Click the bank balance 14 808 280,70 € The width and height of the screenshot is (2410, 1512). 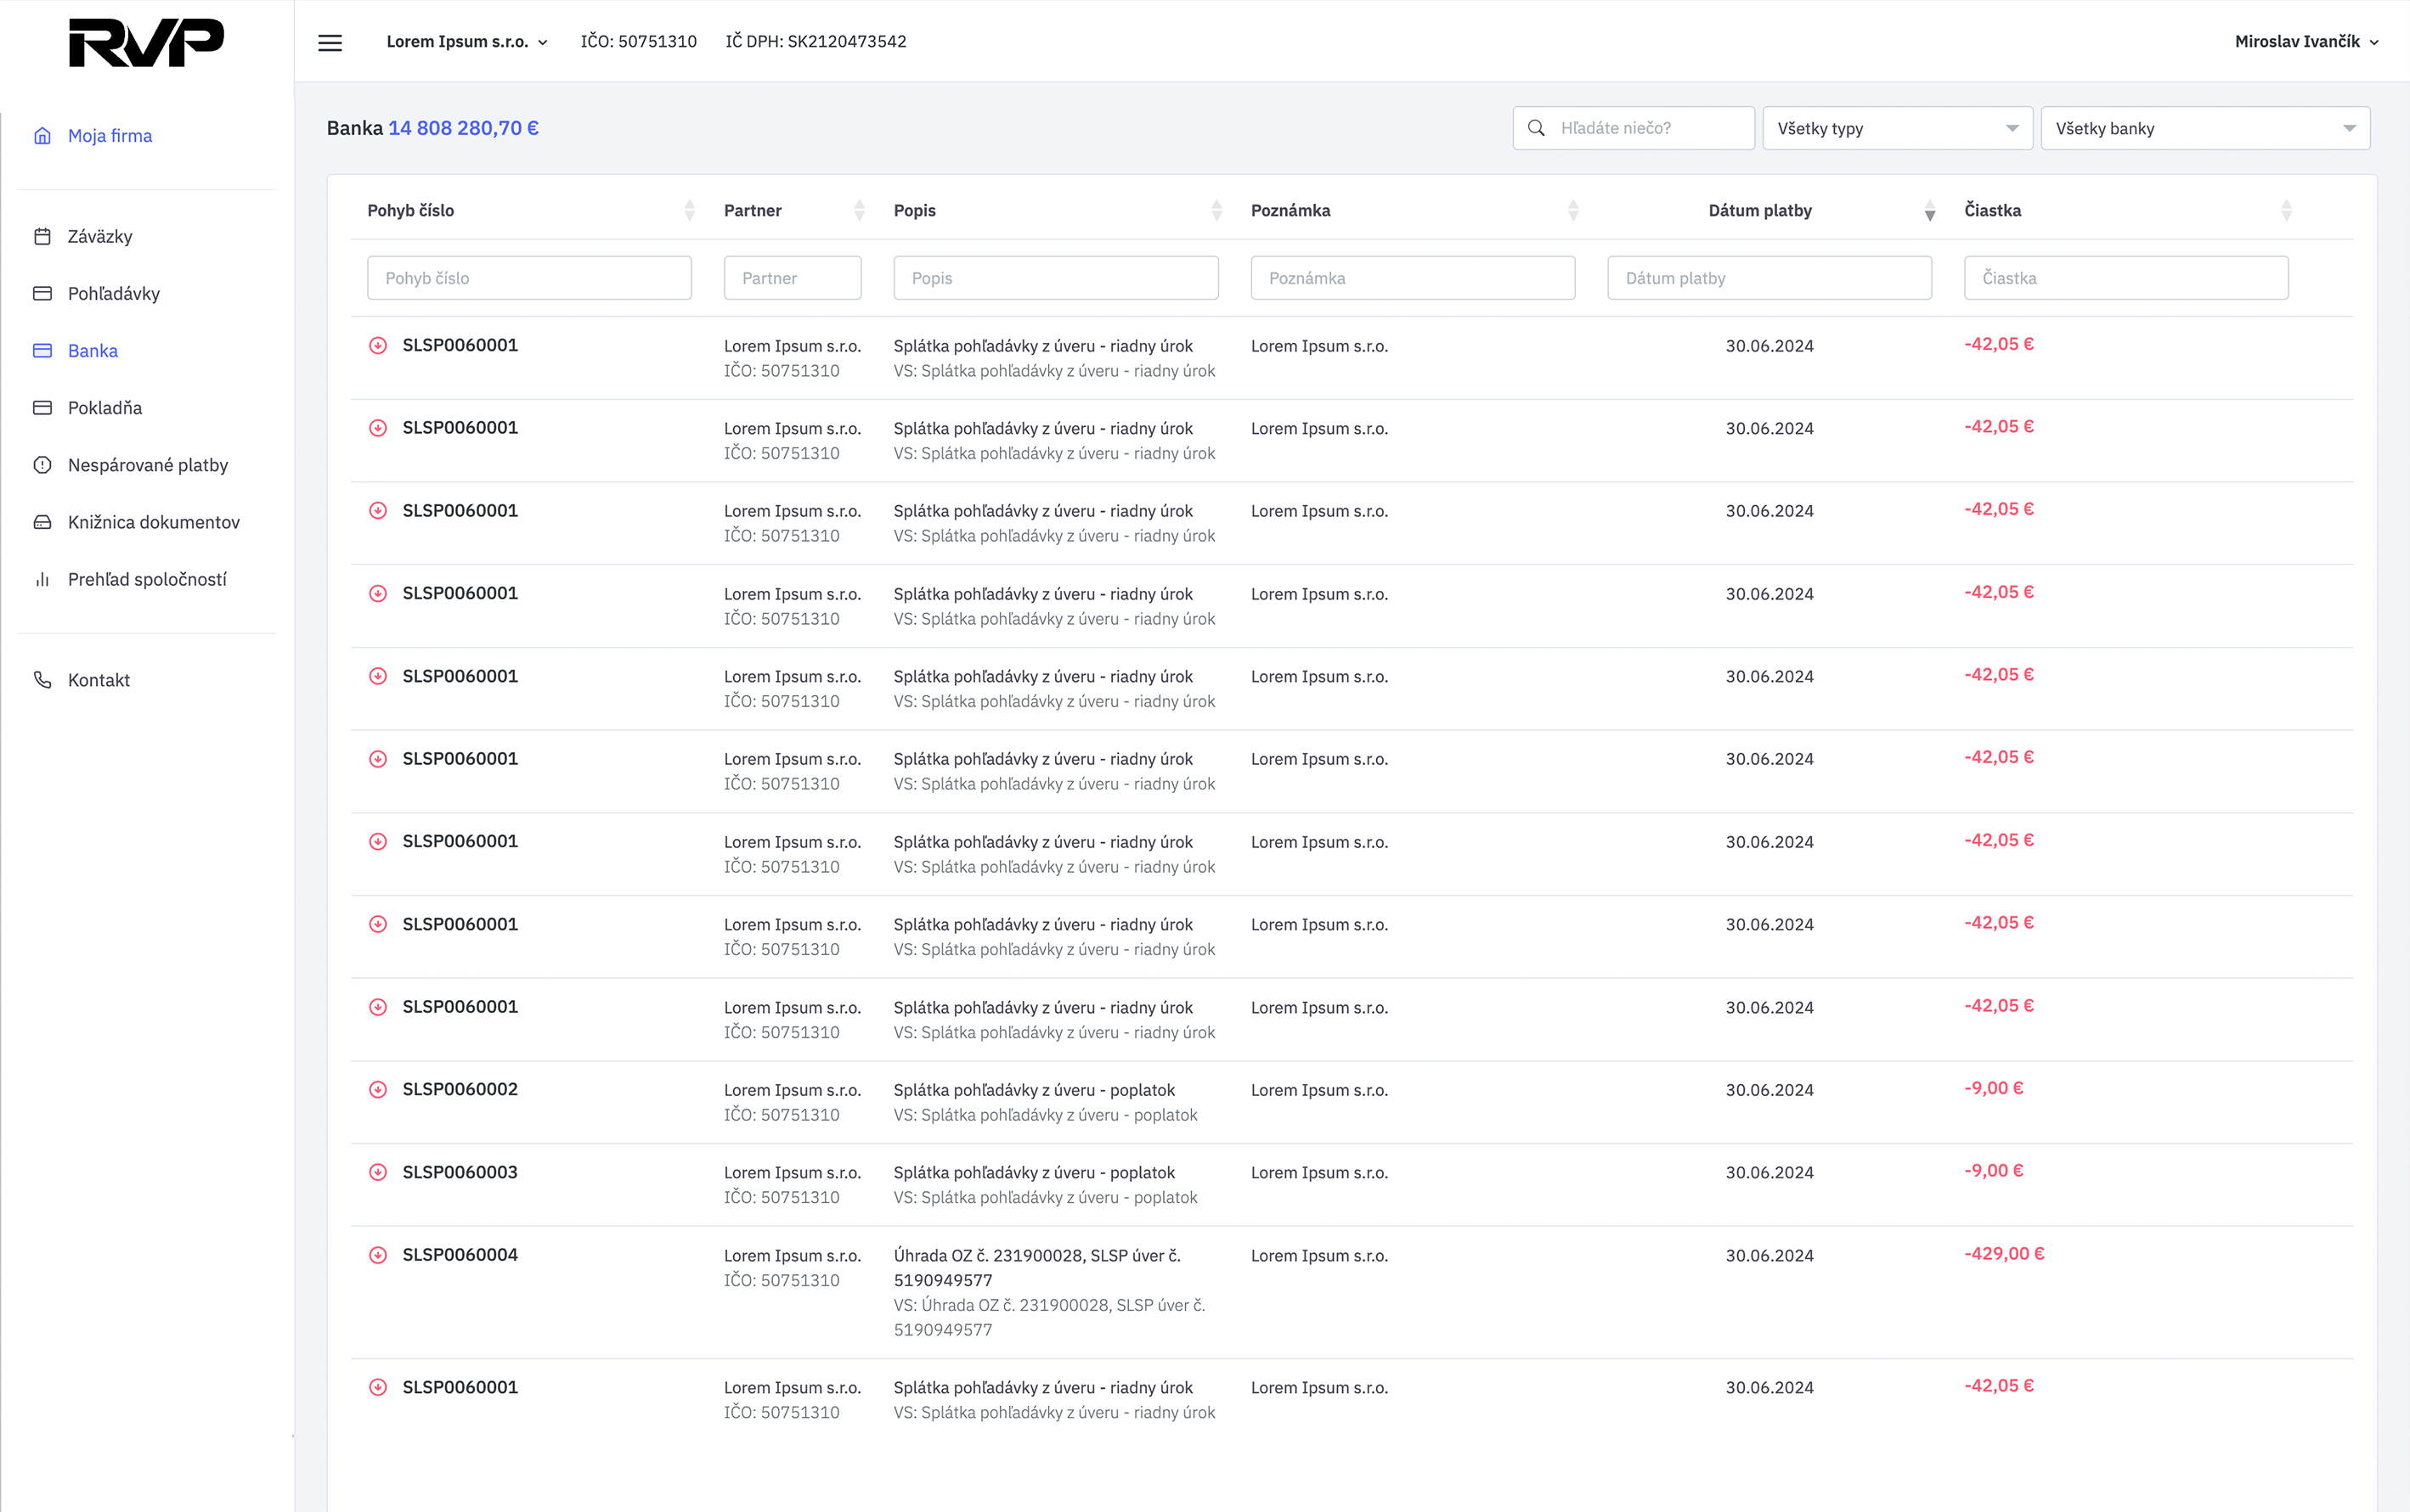click(x=463, y=128)
